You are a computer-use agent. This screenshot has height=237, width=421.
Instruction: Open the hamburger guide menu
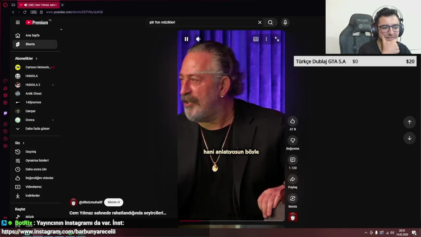[x=18, y=22]
